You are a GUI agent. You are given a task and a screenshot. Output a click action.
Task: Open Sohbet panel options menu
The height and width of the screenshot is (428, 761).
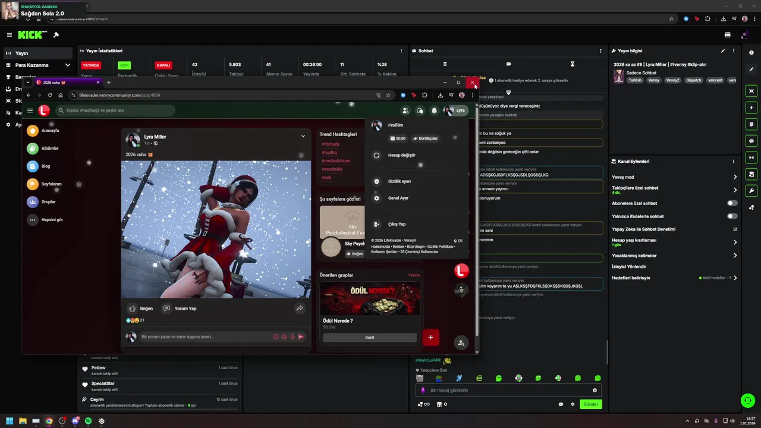point(600,51)
